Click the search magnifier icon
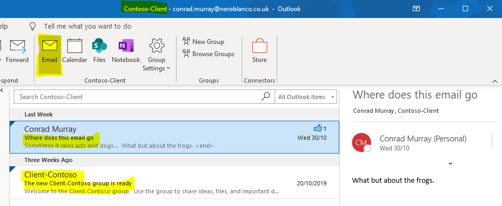502x206 pixels. tap(266, 96)
